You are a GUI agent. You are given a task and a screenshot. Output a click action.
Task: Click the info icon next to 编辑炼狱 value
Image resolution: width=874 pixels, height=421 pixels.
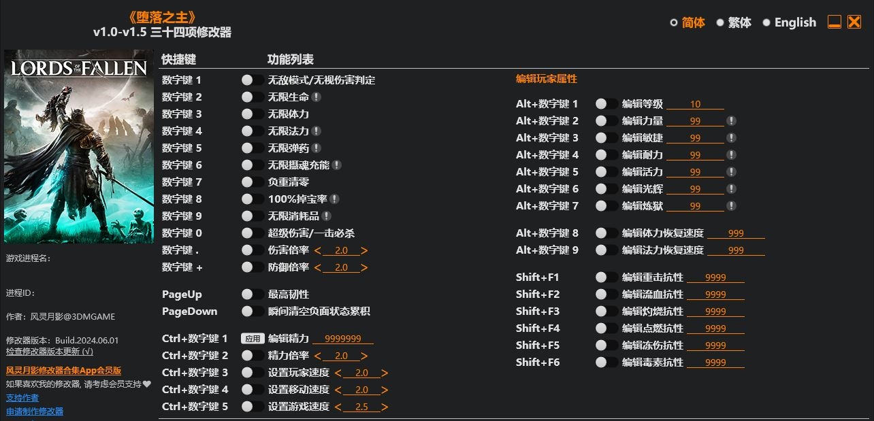click(x=731, y=206)
